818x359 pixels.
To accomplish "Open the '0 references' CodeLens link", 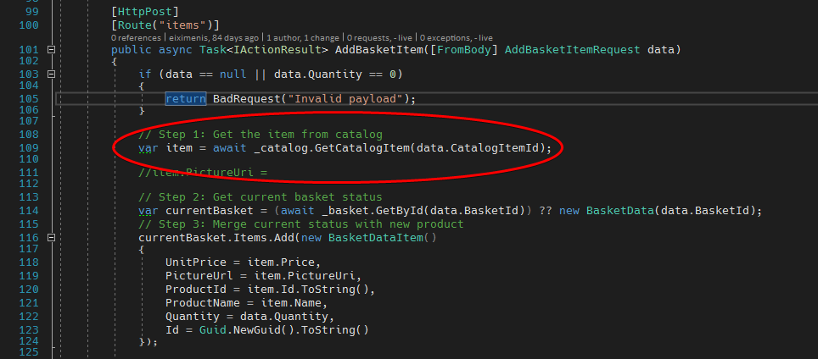I will (136, 37).
